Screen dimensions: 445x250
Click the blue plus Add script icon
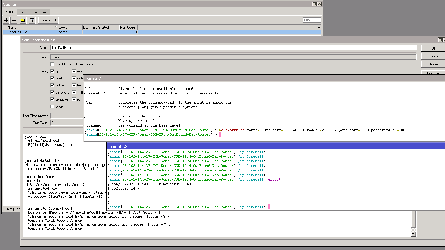6,20
